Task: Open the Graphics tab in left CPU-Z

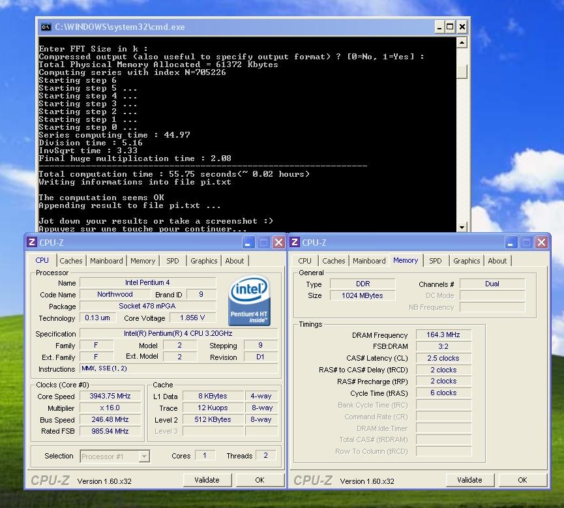Action: coord(204,261)
